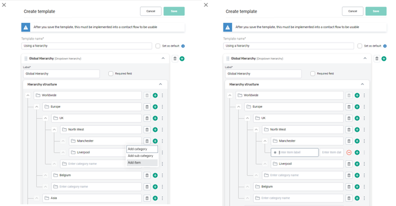Click Enter item label field
Viewport: 396px width, 206px height.
point(294,152)
